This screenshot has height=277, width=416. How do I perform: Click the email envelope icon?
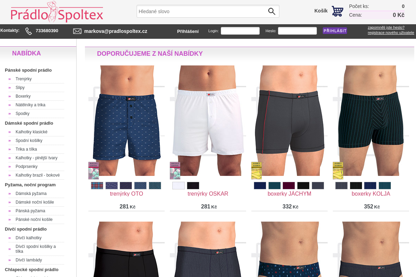click(x=77, y=31)
